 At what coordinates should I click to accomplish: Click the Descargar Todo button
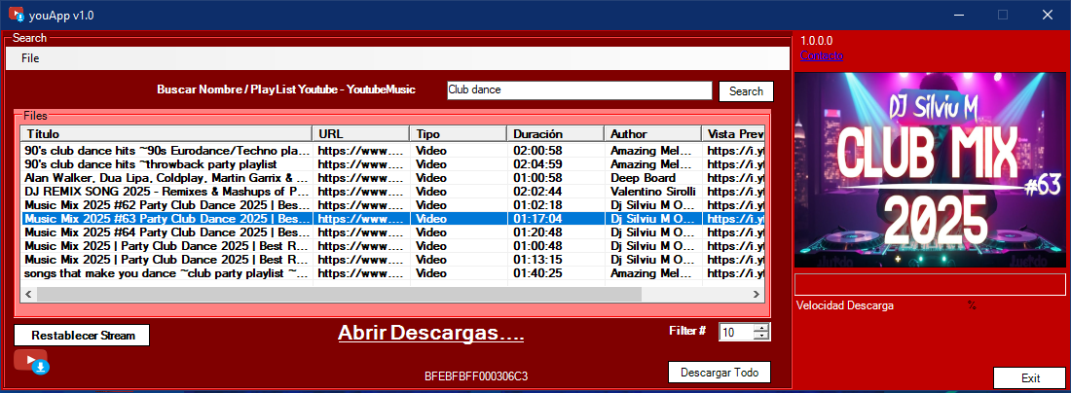[720, 373]
